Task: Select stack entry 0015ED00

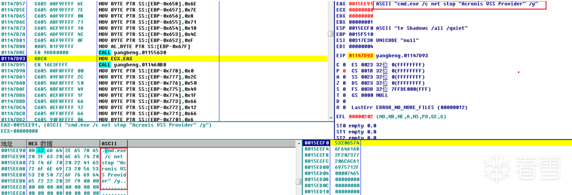Action: coord(437,168)
